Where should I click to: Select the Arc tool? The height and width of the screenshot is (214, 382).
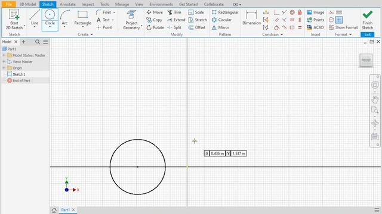tap(64, 18)
